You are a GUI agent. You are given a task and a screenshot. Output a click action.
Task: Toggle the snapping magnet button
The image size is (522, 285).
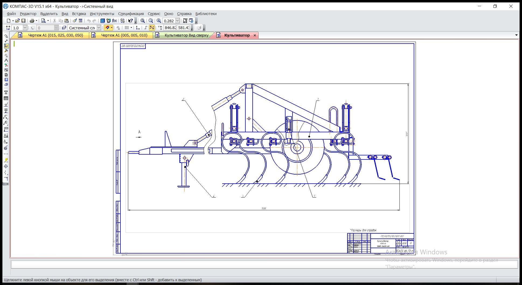[x=107, y=28]
